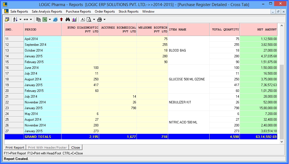Click net amount 15,80,000.00
The height and width of the screenshot is (164, 289).
(x=259, y=108)
